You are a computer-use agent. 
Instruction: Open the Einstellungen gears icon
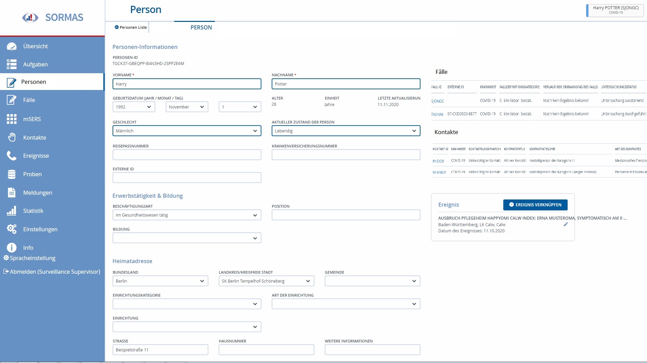12,229
